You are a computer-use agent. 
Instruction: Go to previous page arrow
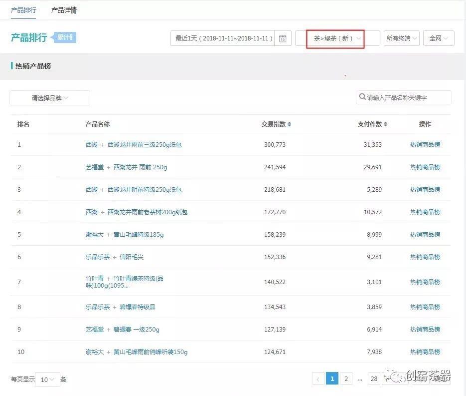tap(318, 379)
